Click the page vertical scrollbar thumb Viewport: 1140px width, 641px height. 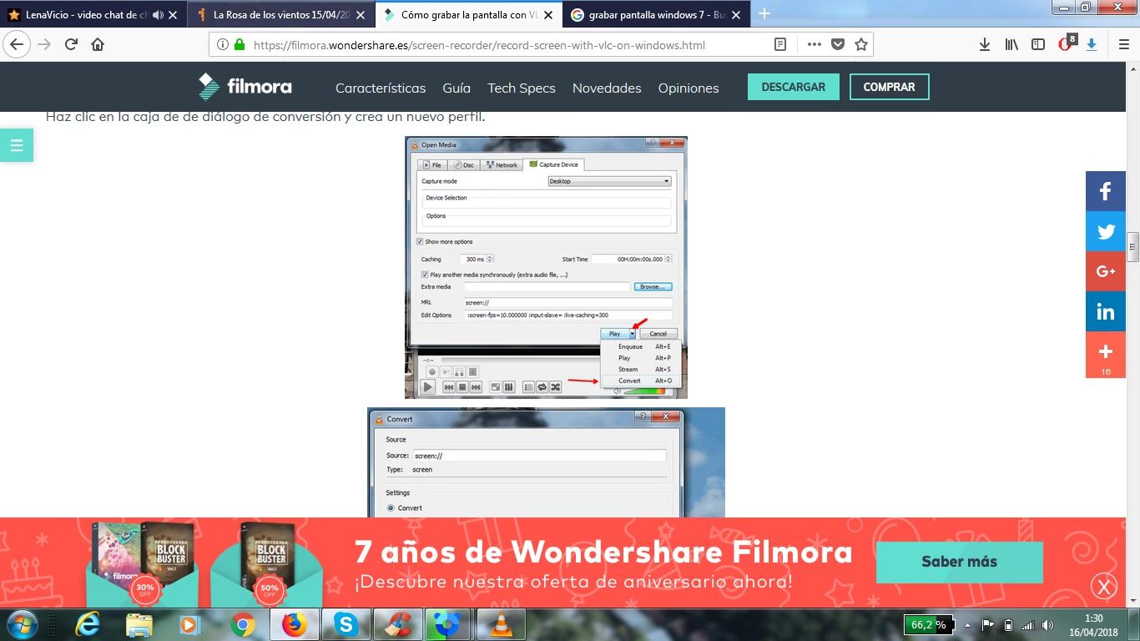tap(1132, 246)
